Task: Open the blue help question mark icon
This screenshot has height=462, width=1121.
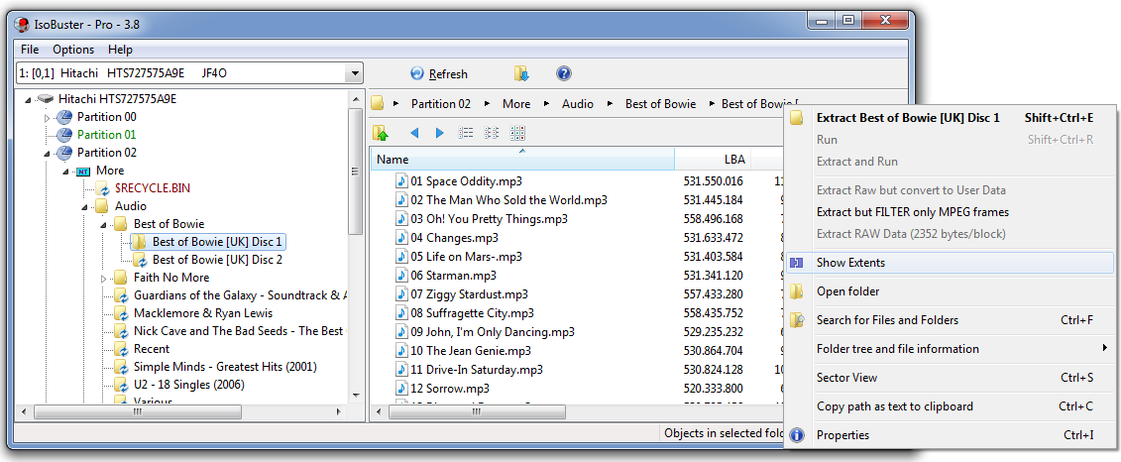Action: tap(563, 73)
